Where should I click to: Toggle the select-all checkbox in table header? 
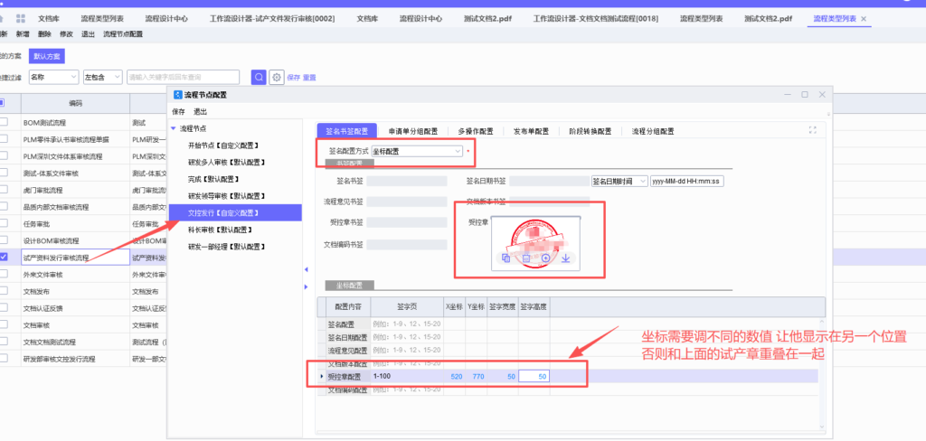(x=3, y=103)
